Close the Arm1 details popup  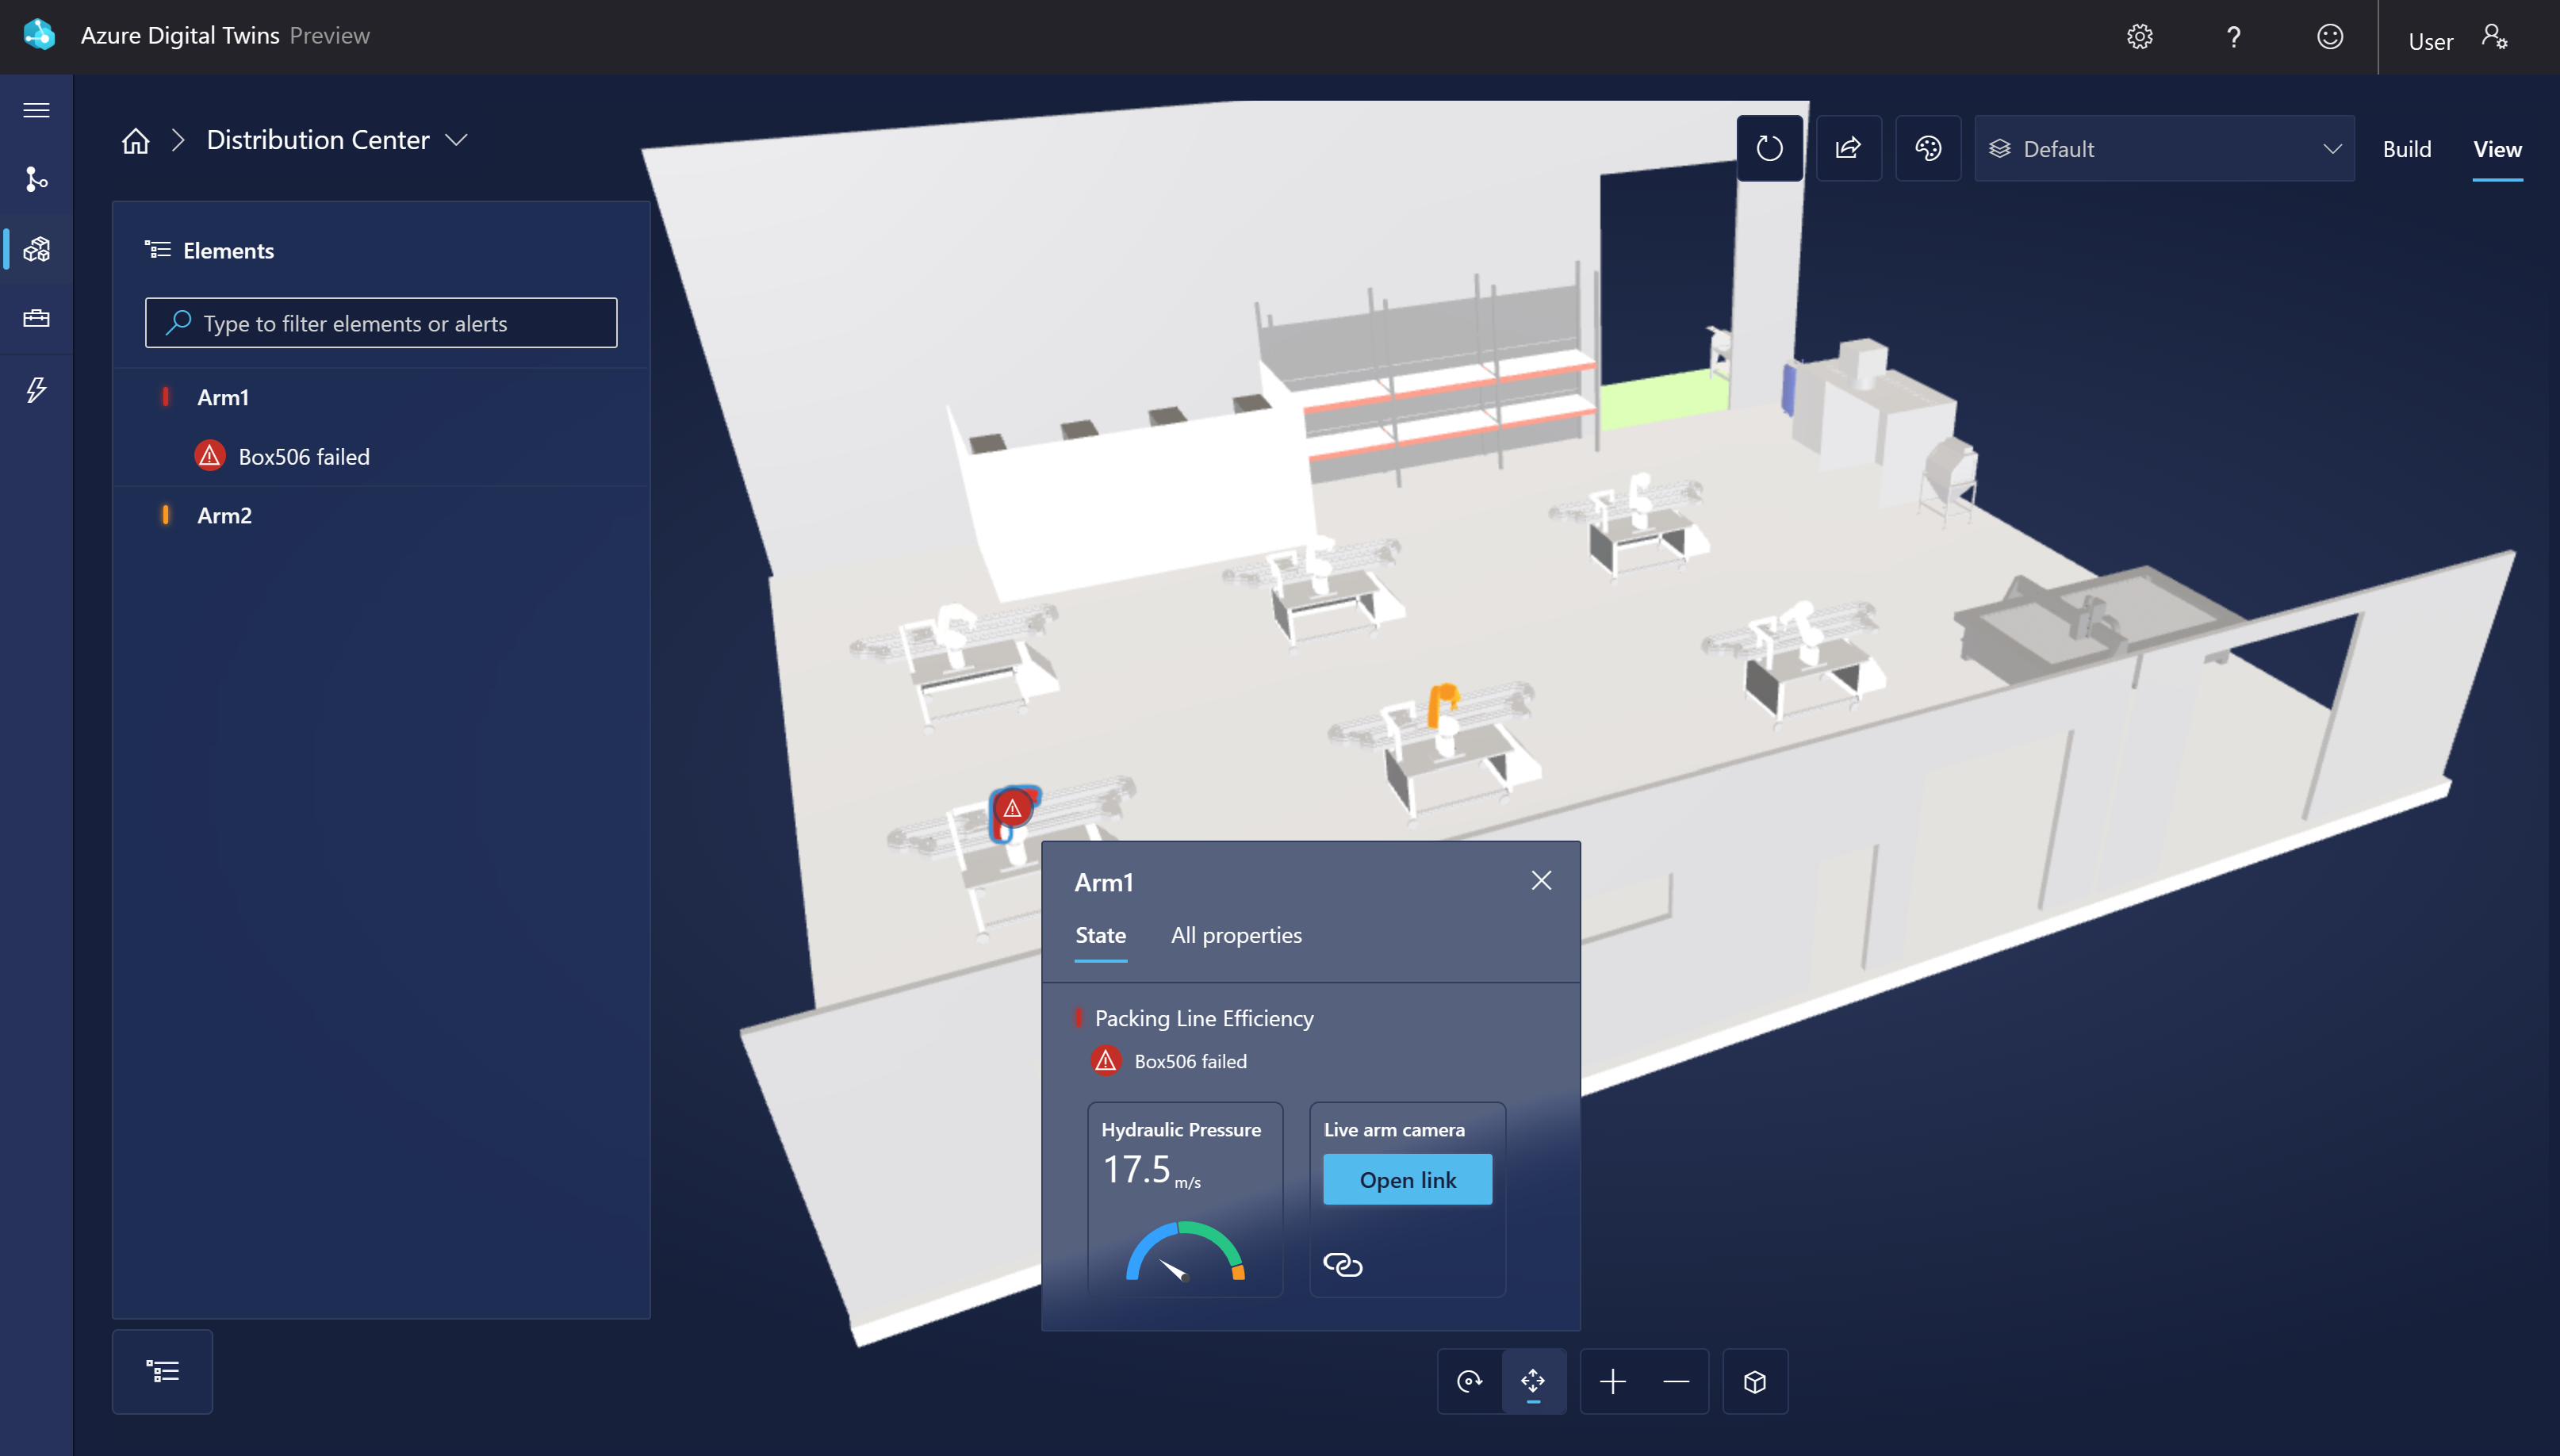tap(1542, 881)
